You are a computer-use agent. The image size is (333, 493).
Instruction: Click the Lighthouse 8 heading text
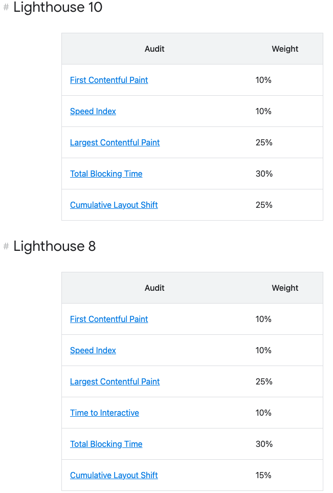coord(55,246)
